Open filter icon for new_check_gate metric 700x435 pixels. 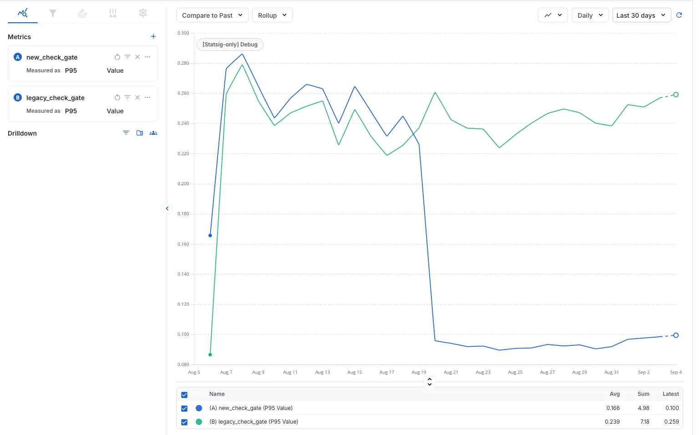click(127, 57)
